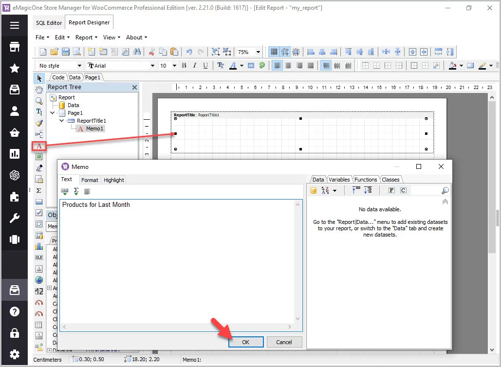The image size is (501, 367).
Task: Toggle bold formatting
Action: pos(184,66)
